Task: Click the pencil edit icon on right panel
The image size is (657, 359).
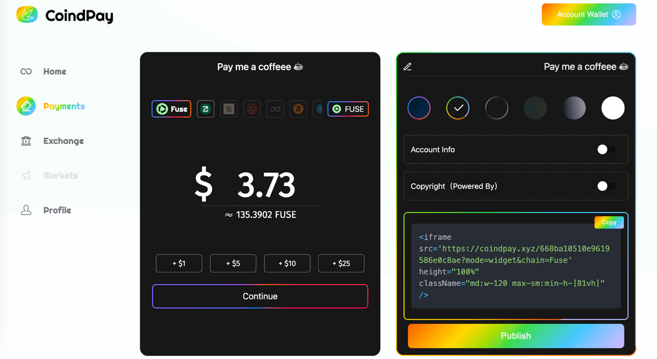Action: tap(407, 66)
